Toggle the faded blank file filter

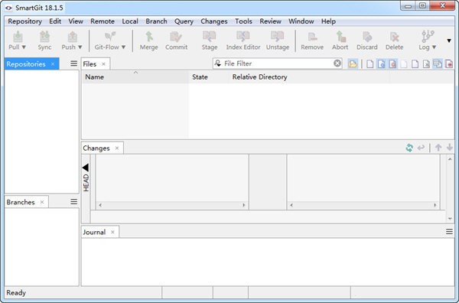pyautogui.click(x=404, y=64)
